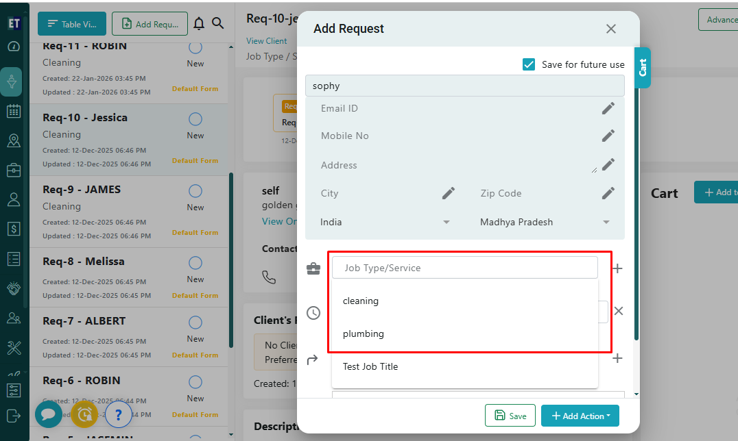Viewport: 738px width, 441px height.
Task: Toggle the status circle on Req-9 JAMES
Action: (195, 191)
